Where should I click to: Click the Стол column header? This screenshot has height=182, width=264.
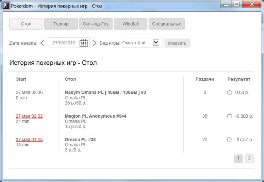coord(71,79)
